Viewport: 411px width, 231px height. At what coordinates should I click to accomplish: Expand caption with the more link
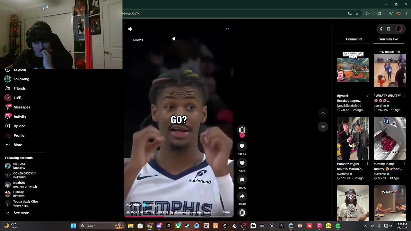tap(226, 212)
